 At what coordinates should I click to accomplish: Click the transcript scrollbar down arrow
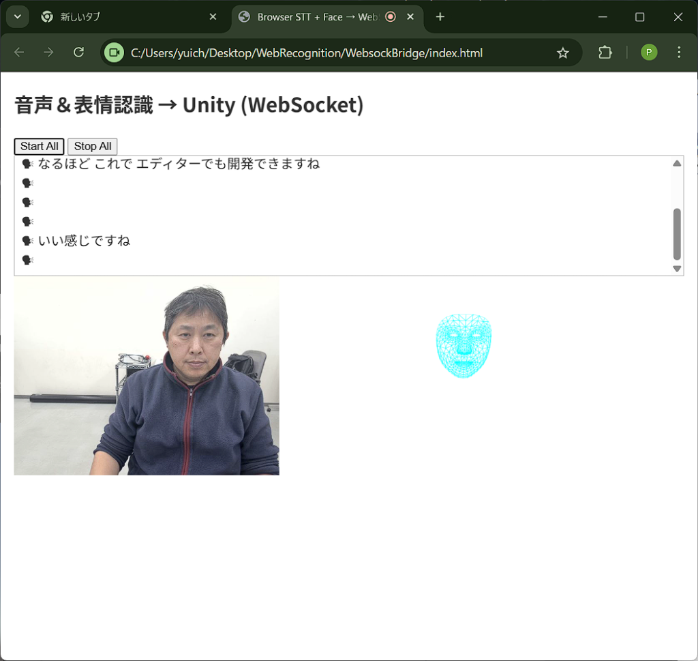pyautogui.click(x=677, y=269)
